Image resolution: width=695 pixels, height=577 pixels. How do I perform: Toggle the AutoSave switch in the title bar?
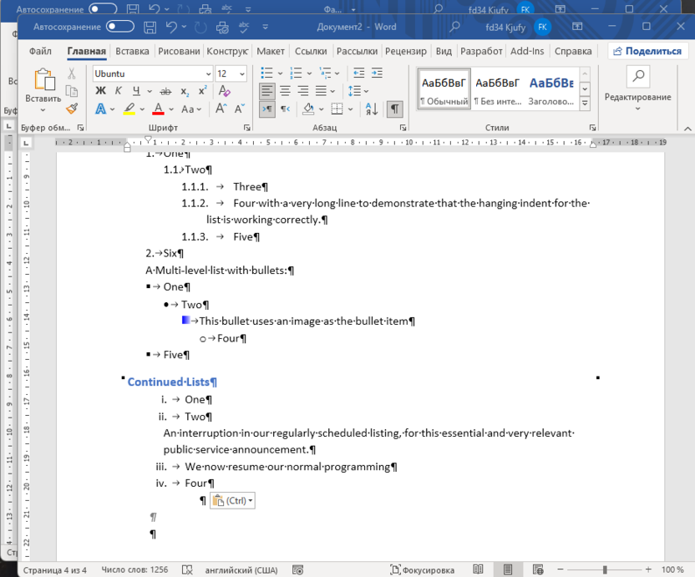point(120,27)
